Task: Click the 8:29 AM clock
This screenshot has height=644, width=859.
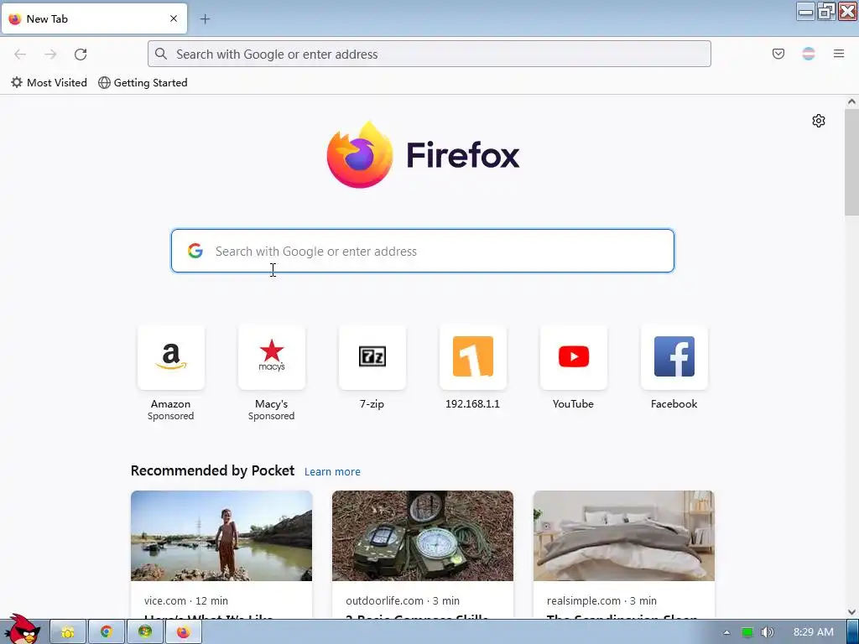Action: 813,632
